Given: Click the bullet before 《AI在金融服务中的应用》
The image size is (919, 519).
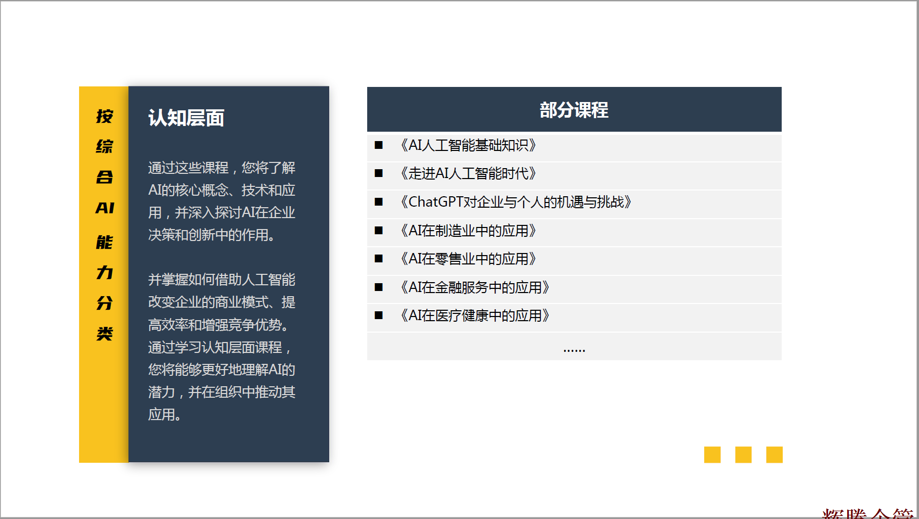Looking at the screenshot, I should (x=379, y=287).
